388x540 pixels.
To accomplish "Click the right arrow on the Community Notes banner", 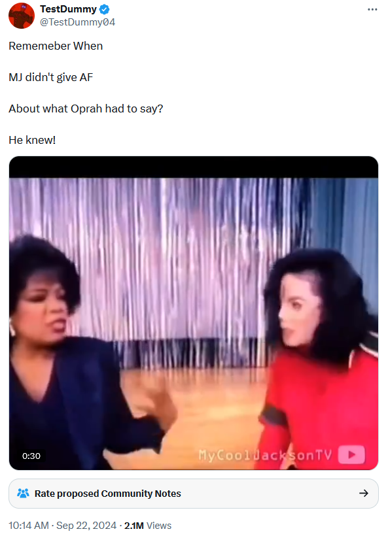I will pos(364,493).
